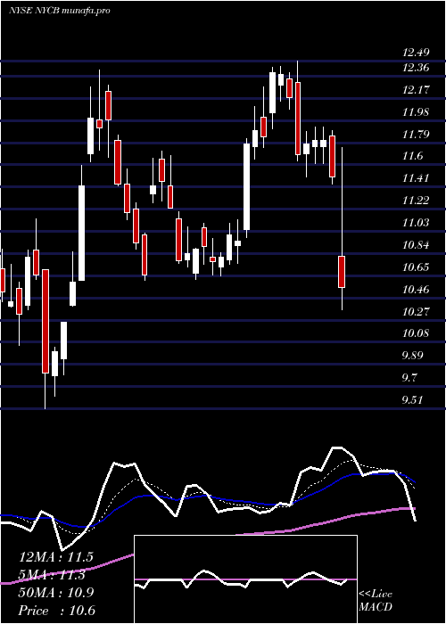Click the NYSE NYCB munafa.pro chart title
446x624 pixels.
point(60,11)
